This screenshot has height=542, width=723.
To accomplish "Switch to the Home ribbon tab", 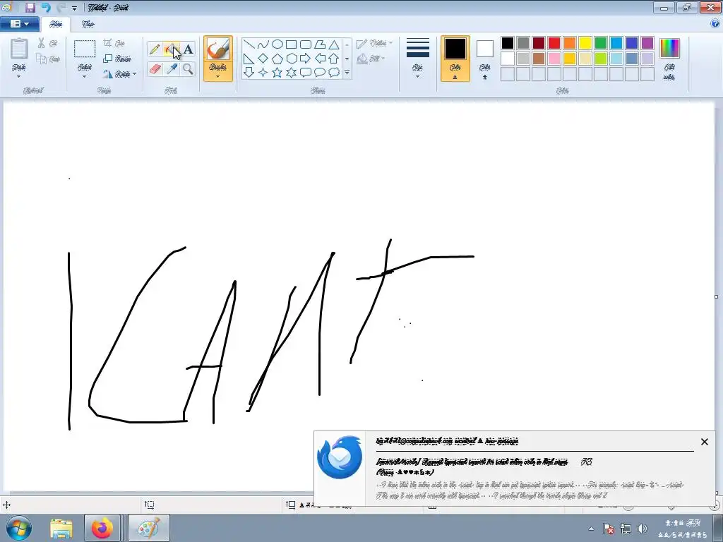I will tap(55, 24).
